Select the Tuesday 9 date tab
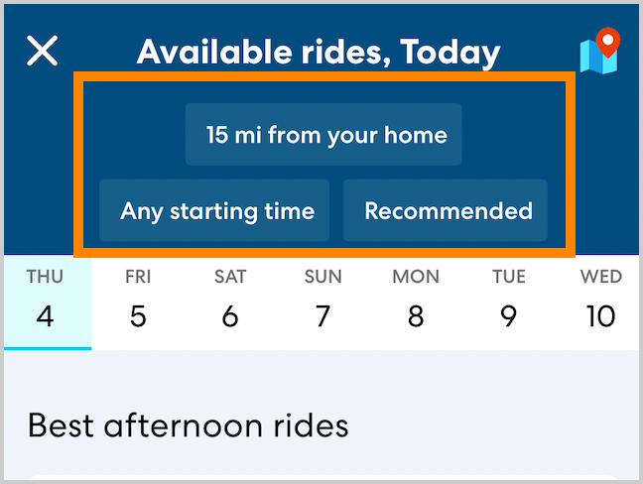 click(x=508, y=302)
